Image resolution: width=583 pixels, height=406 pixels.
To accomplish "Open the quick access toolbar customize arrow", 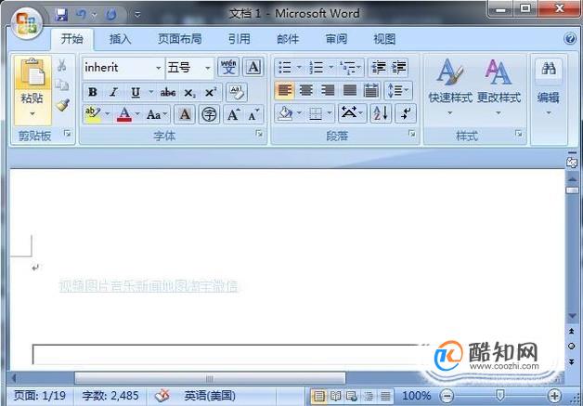I will pos(137,15).
